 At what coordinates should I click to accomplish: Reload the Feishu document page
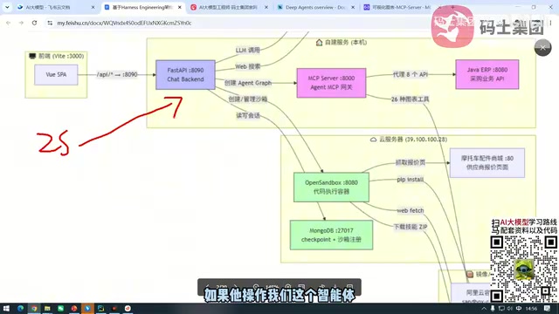point(34,23)
